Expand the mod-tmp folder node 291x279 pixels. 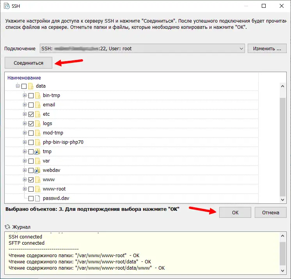[25, 133]
